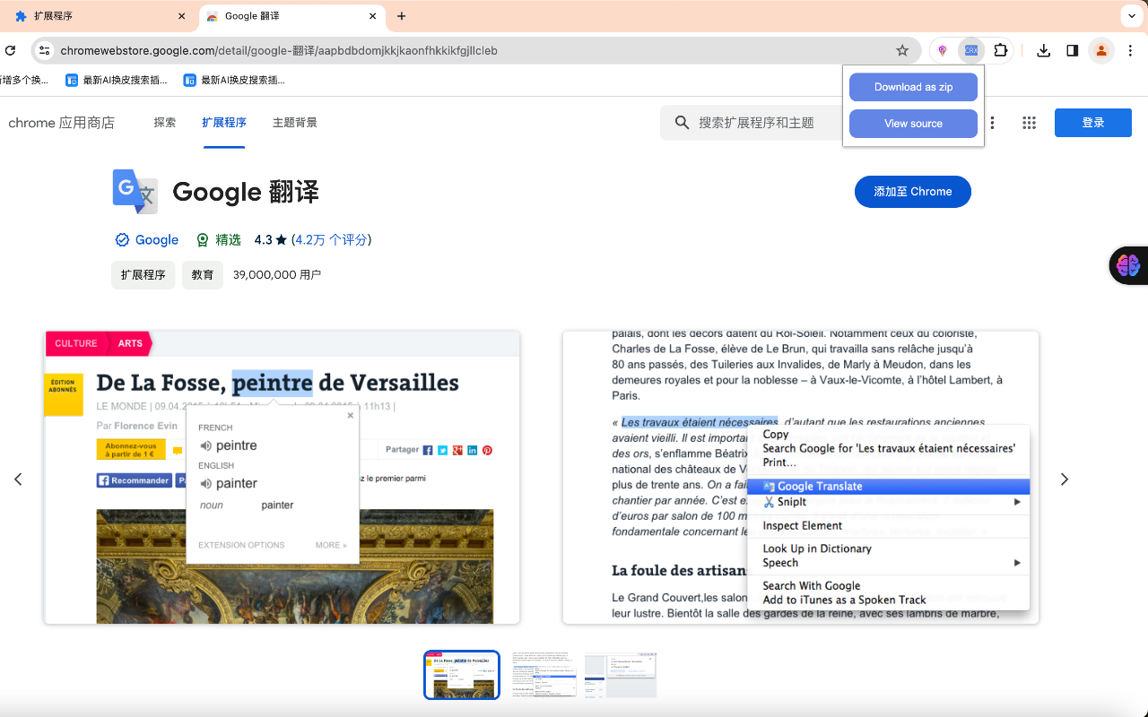Close the Google 翻译 tab

pyautogui.click(x=372, y=16)
